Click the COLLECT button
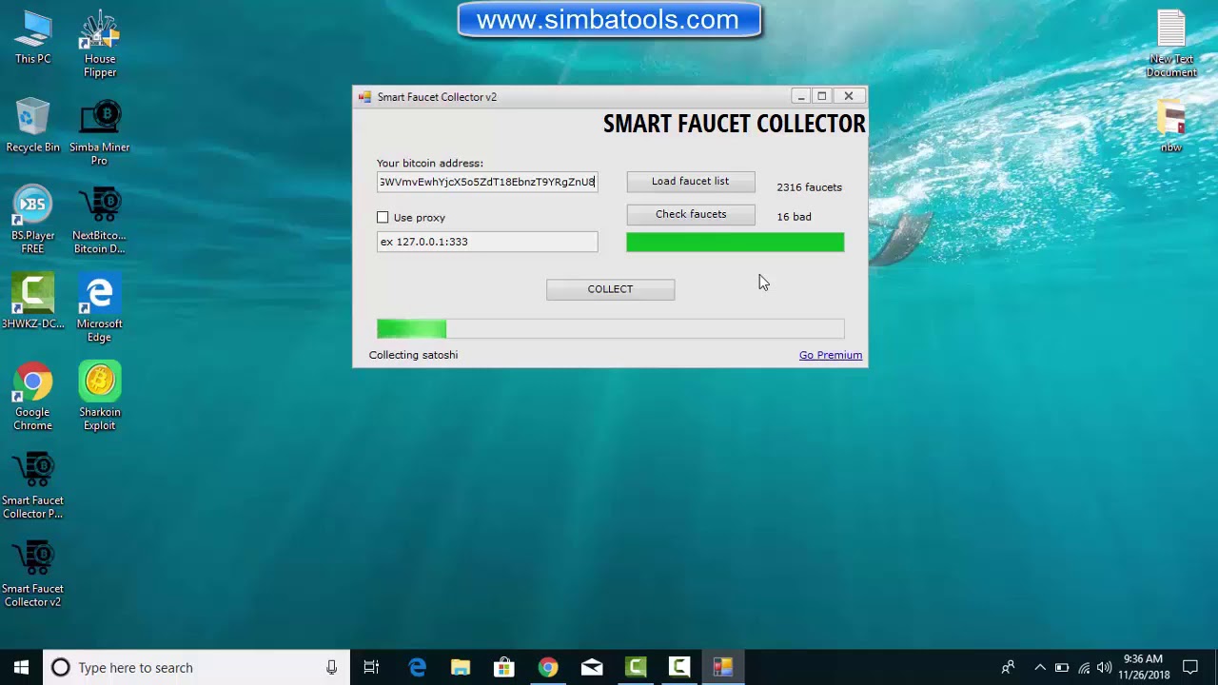This screenshot has width=1218, height=685. (x=610, y=289)
